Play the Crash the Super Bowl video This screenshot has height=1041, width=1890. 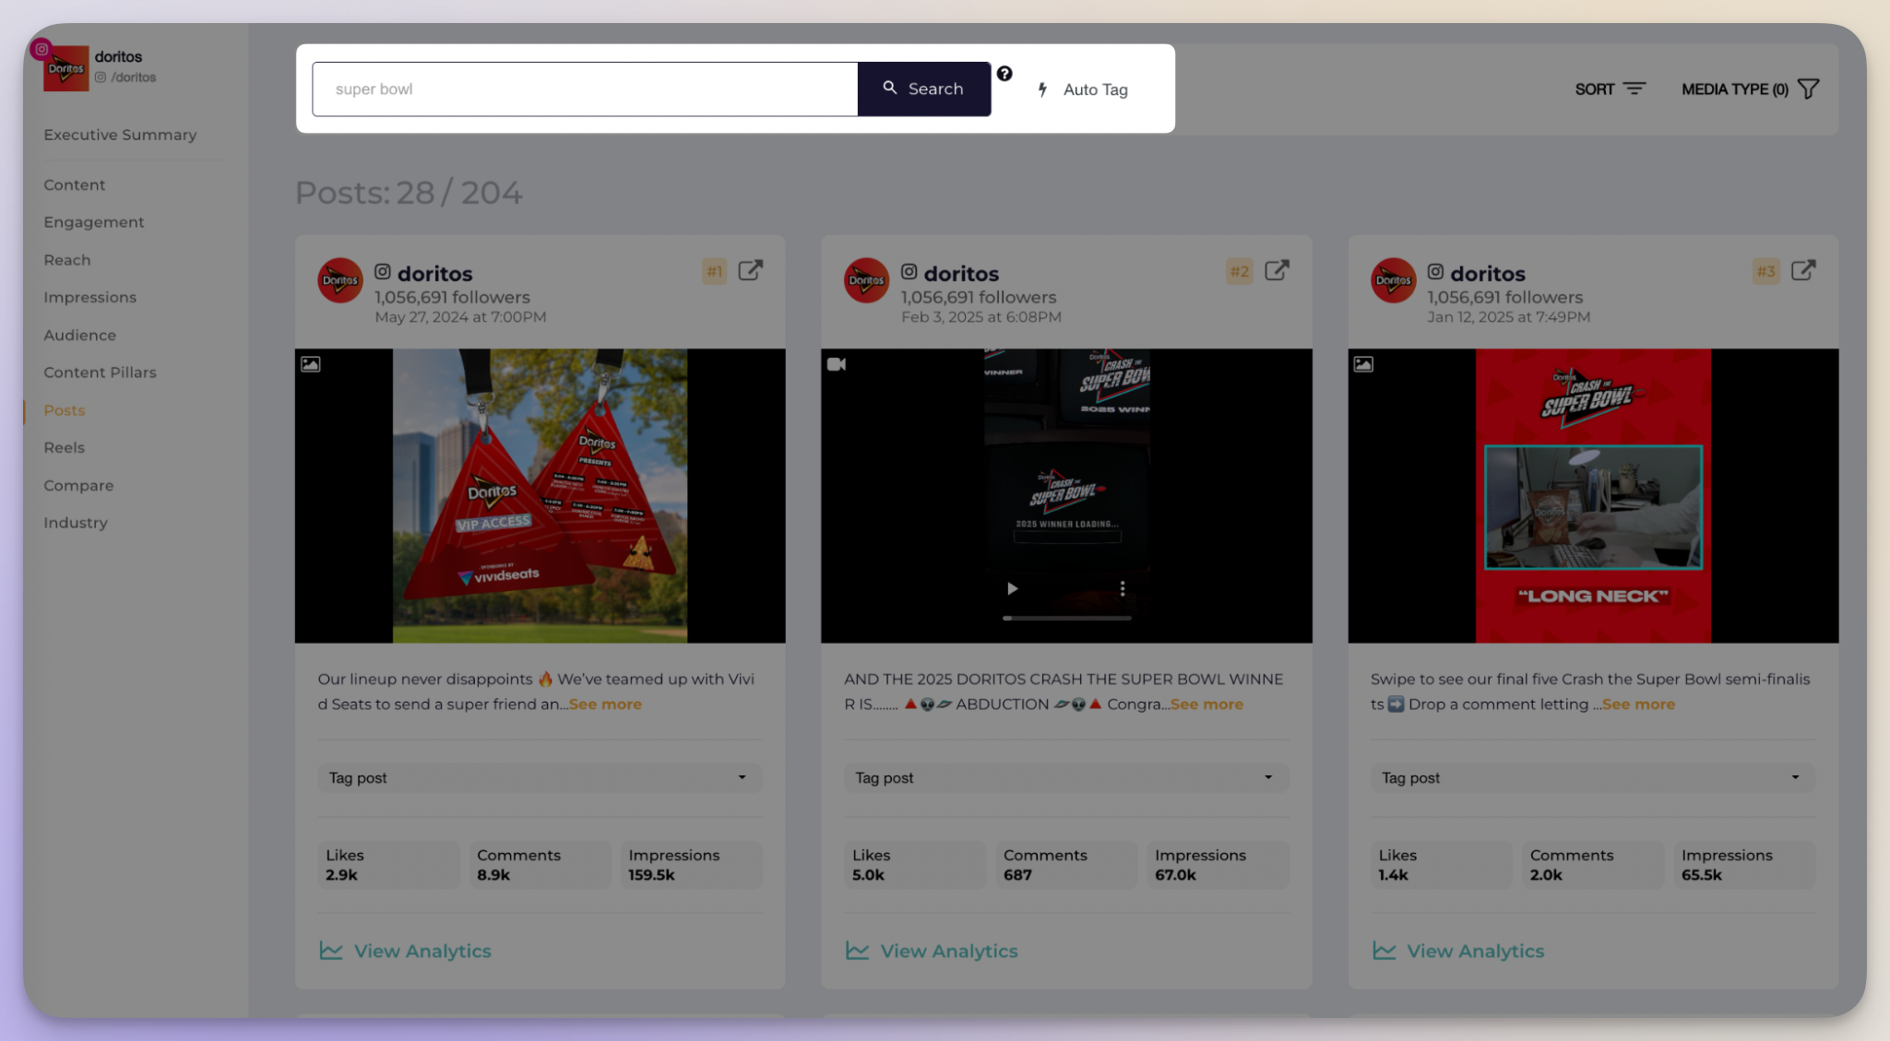click(x=1012, y=588)
